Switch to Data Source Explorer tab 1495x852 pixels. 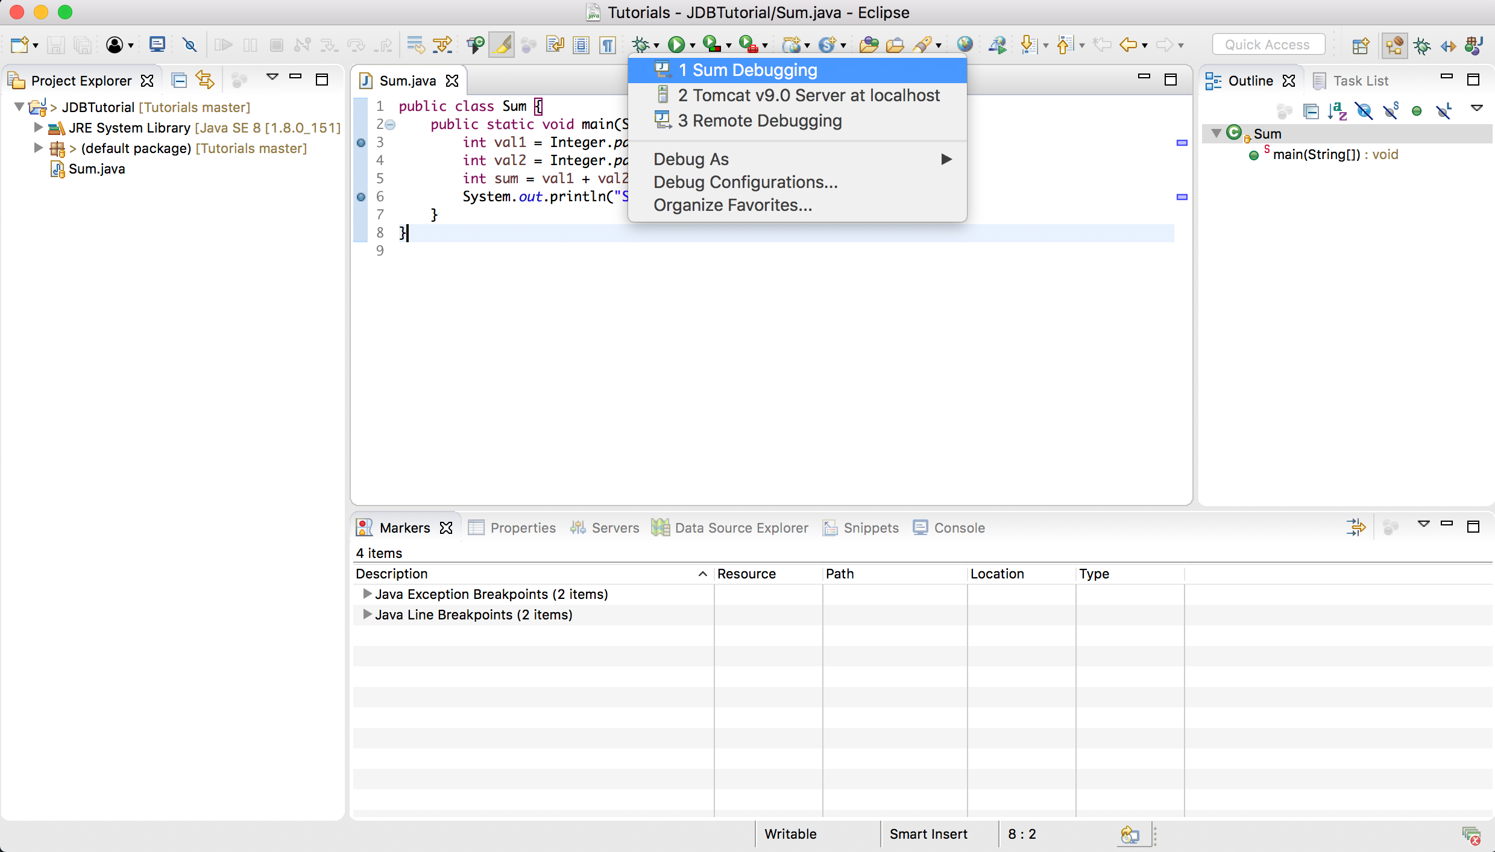[x=729, y=528]
